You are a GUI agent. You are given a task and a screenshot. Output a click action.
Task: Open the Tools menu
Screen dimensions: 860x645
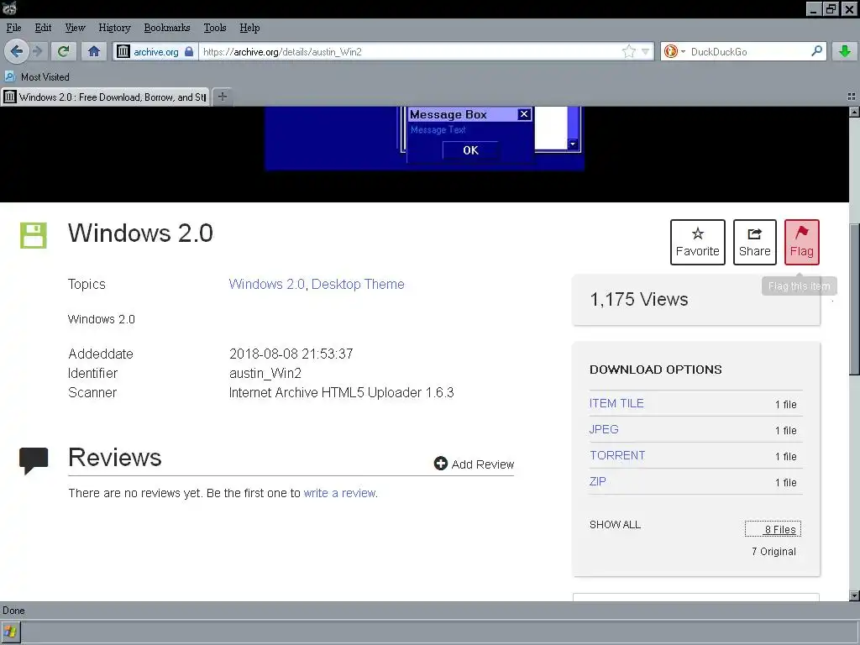214,28
